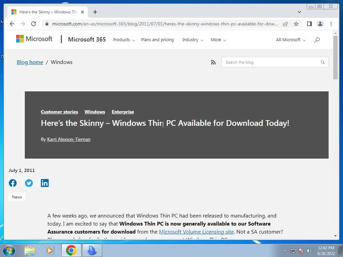
Task: Open the Windows Start menu
Action: point(9,250)
